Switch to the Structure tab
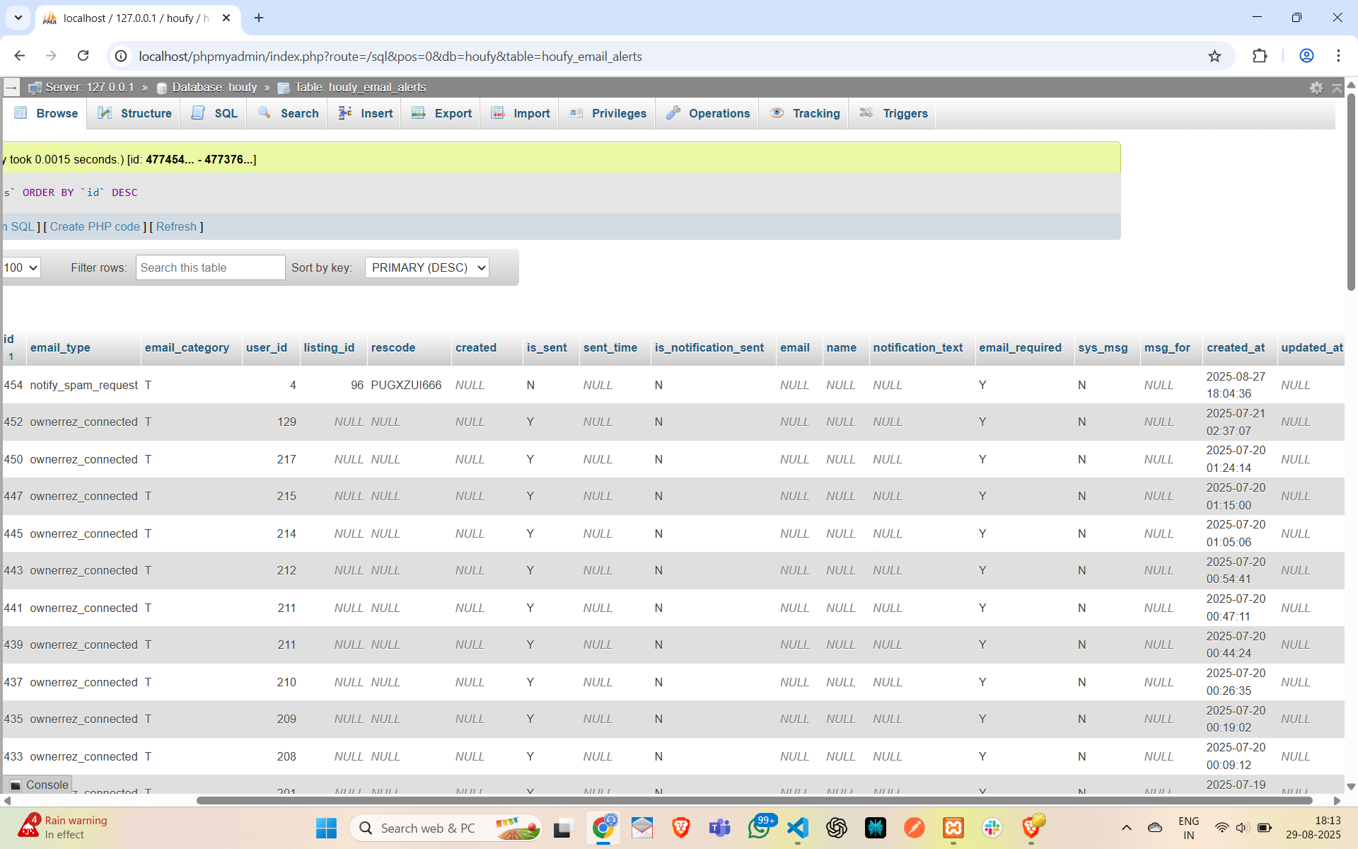 click(134, 113)
